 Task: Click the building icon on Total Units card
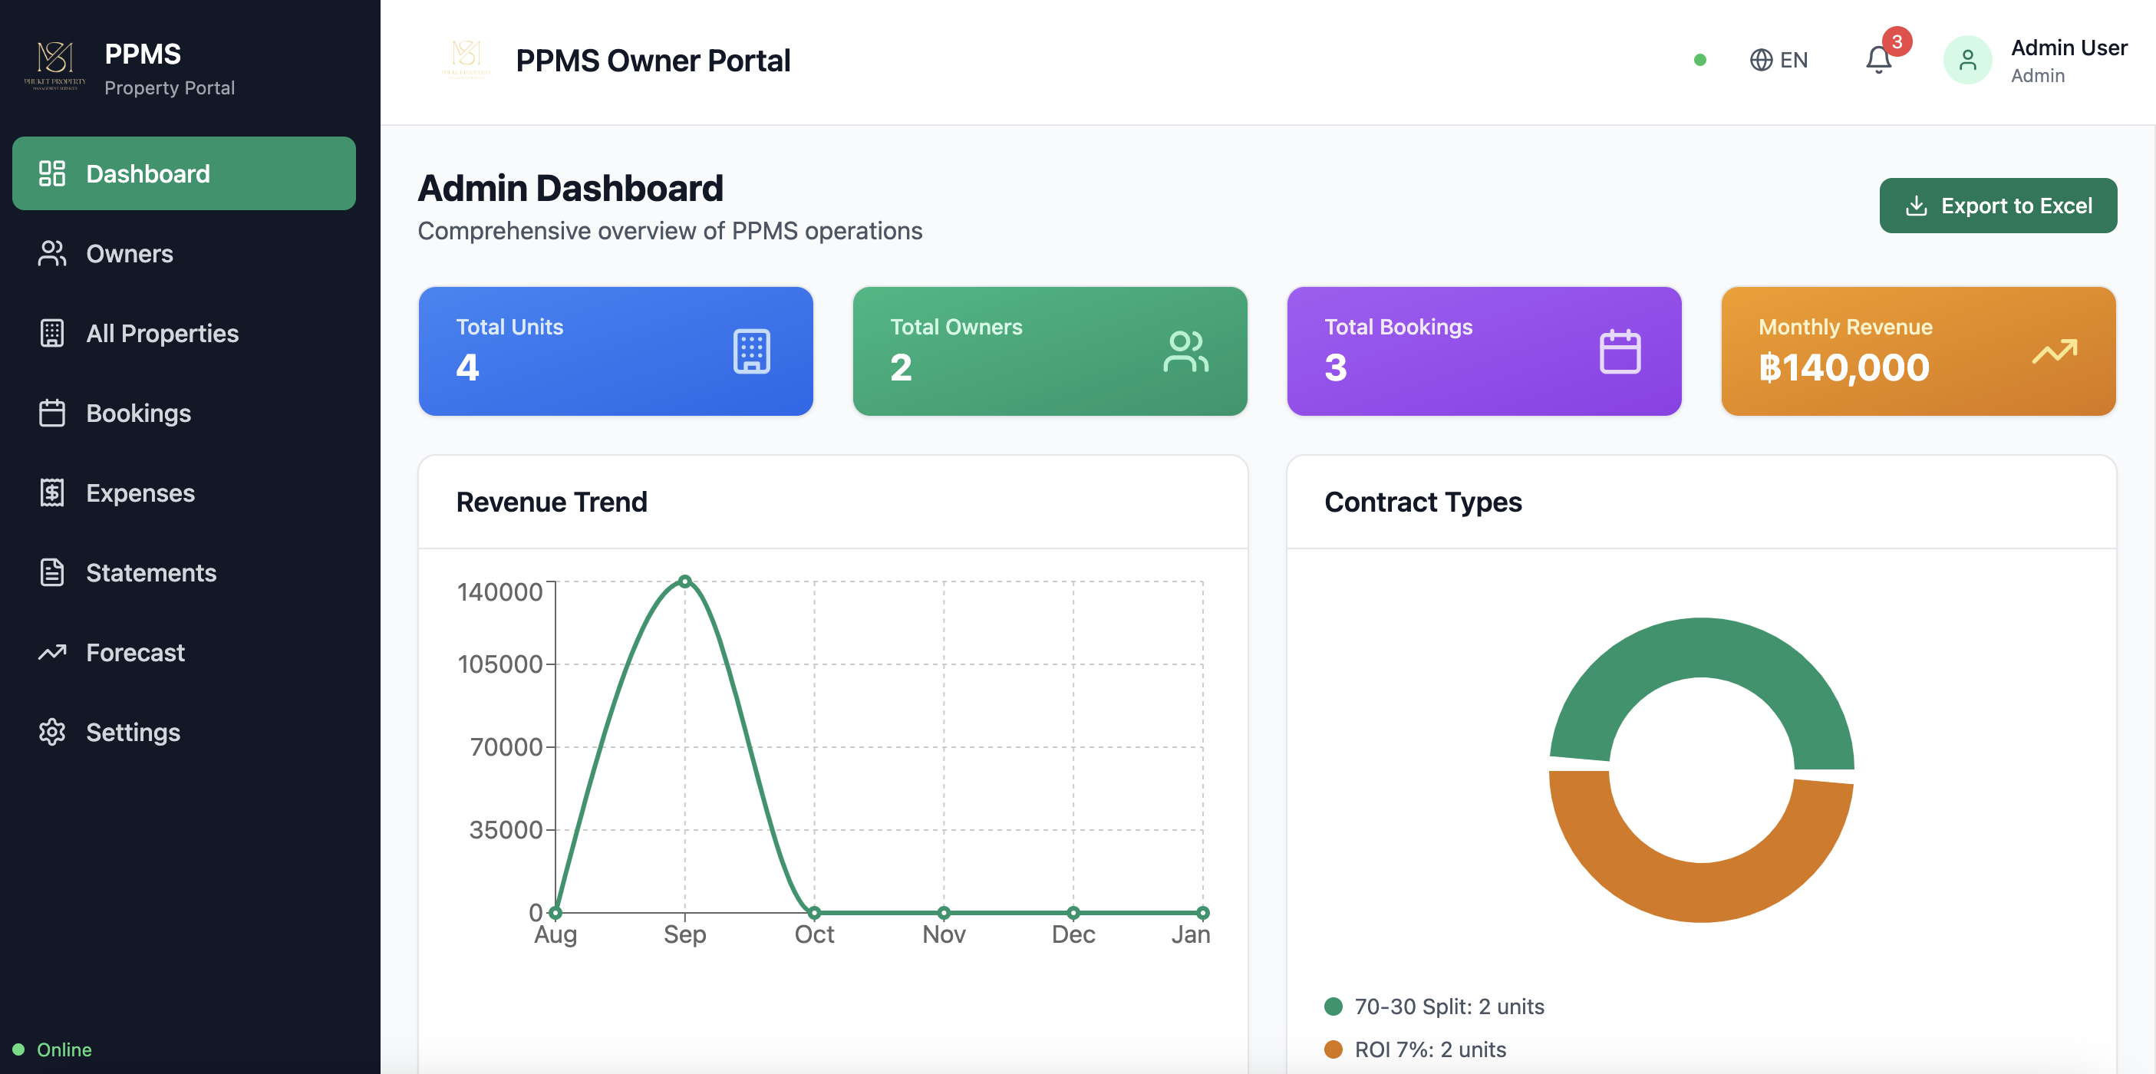tap(752, 351)
